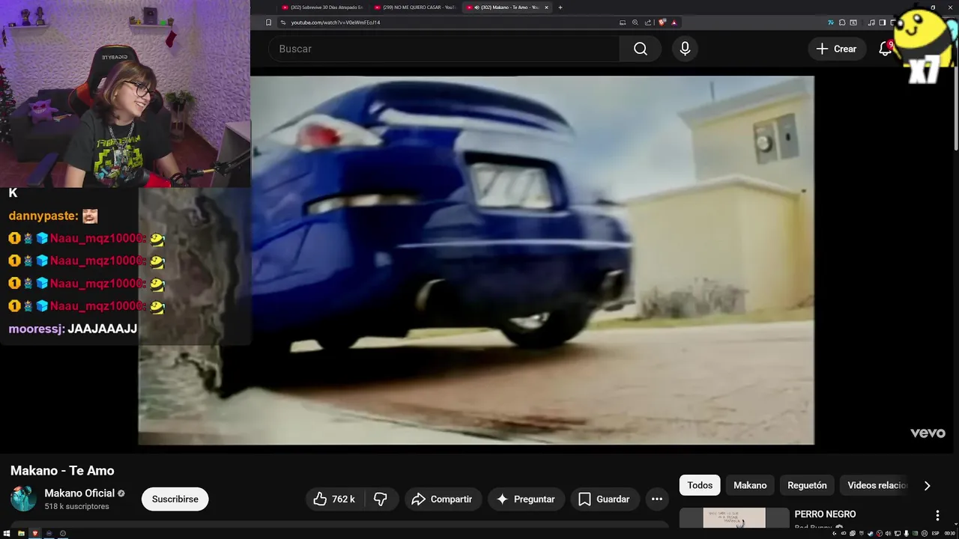959x539 pixels.
Task: Click the media control music note icon
Action: pyautogui.click(x=871, y=22)
